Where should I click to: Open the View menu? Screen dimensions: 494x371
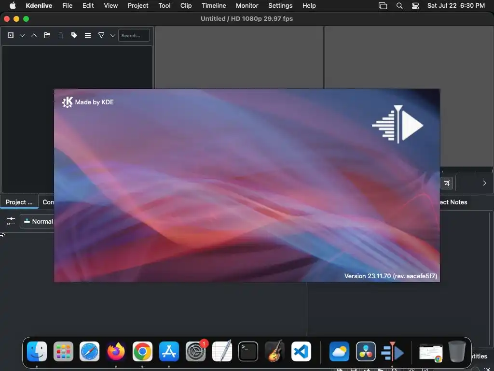point(110,6)
